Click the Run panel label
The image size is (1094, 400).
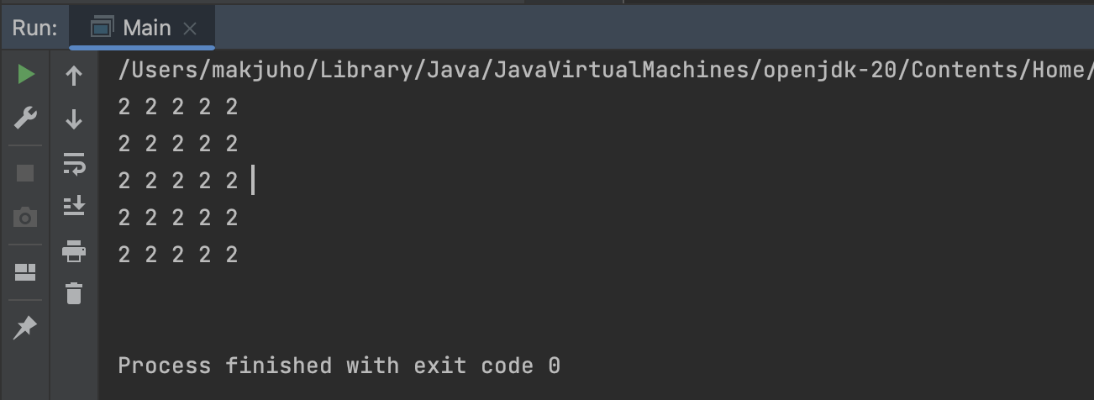(34, 28)
